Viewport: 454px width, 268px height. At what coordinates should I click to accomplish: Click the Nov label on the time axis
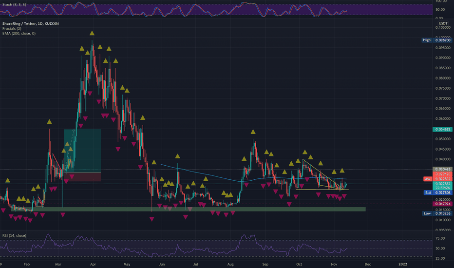[x=334, y=264]
